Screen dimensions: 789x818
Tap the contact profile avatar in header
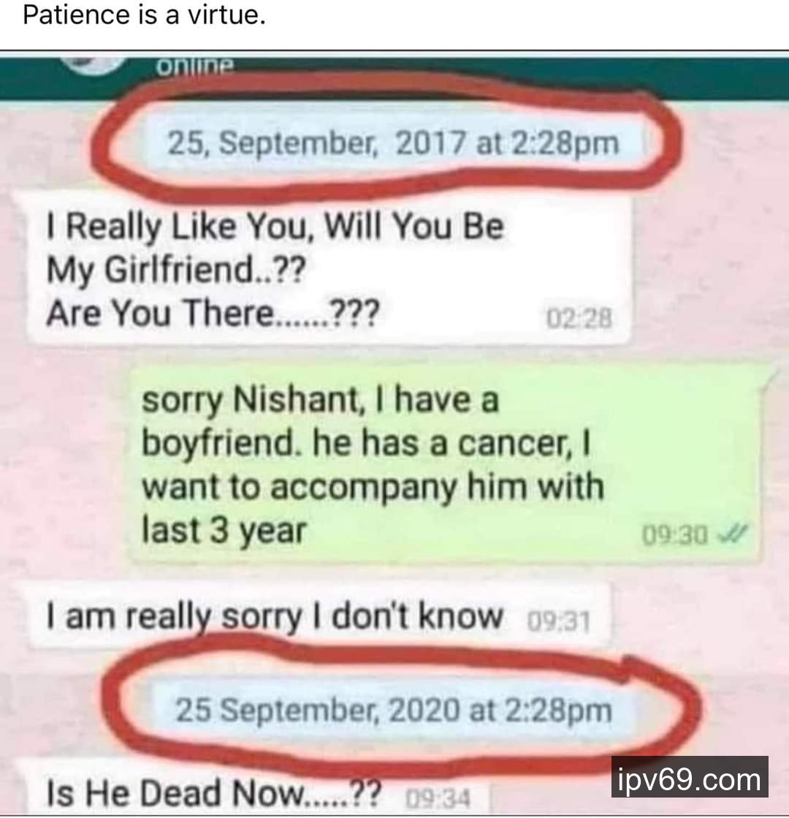92,63
